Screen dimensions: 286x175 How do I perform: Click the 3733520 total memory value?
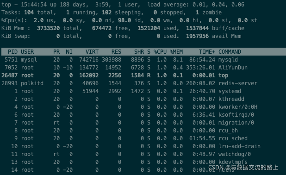coord(48,28)
